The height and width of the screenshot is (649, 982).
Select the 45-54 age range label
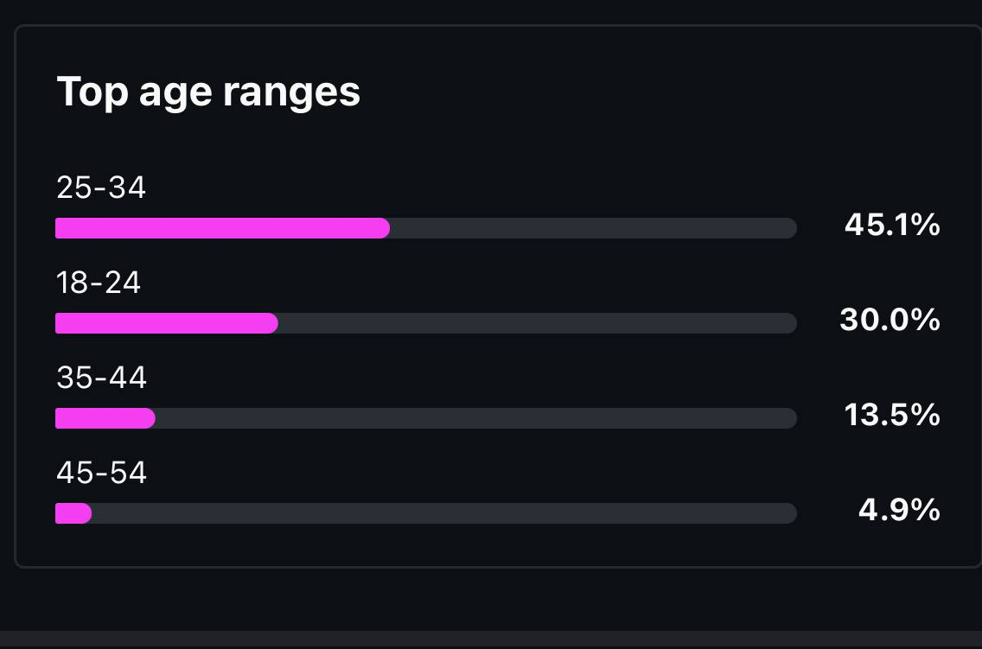101,473
